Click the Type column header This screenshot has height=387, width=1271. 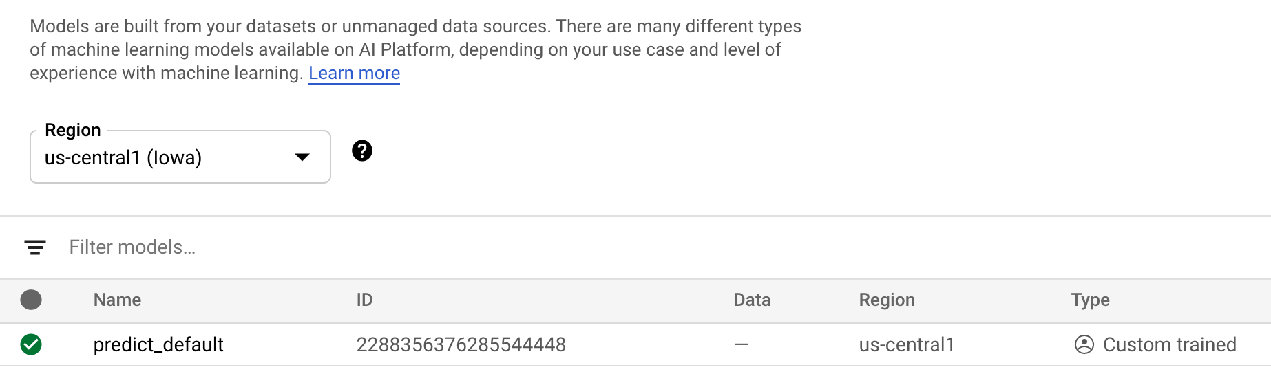click(1090, 300)
